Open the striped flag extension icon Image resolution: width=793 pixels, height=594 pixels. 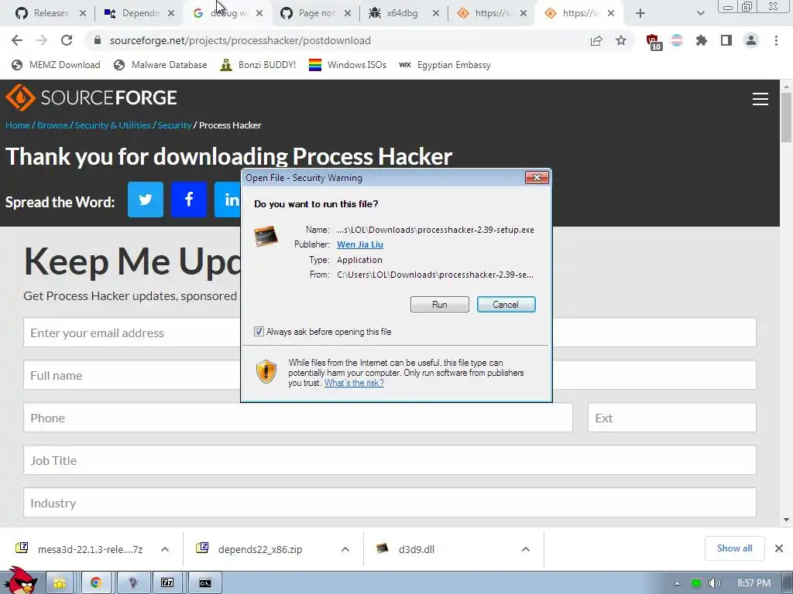(x=677, y=40)
